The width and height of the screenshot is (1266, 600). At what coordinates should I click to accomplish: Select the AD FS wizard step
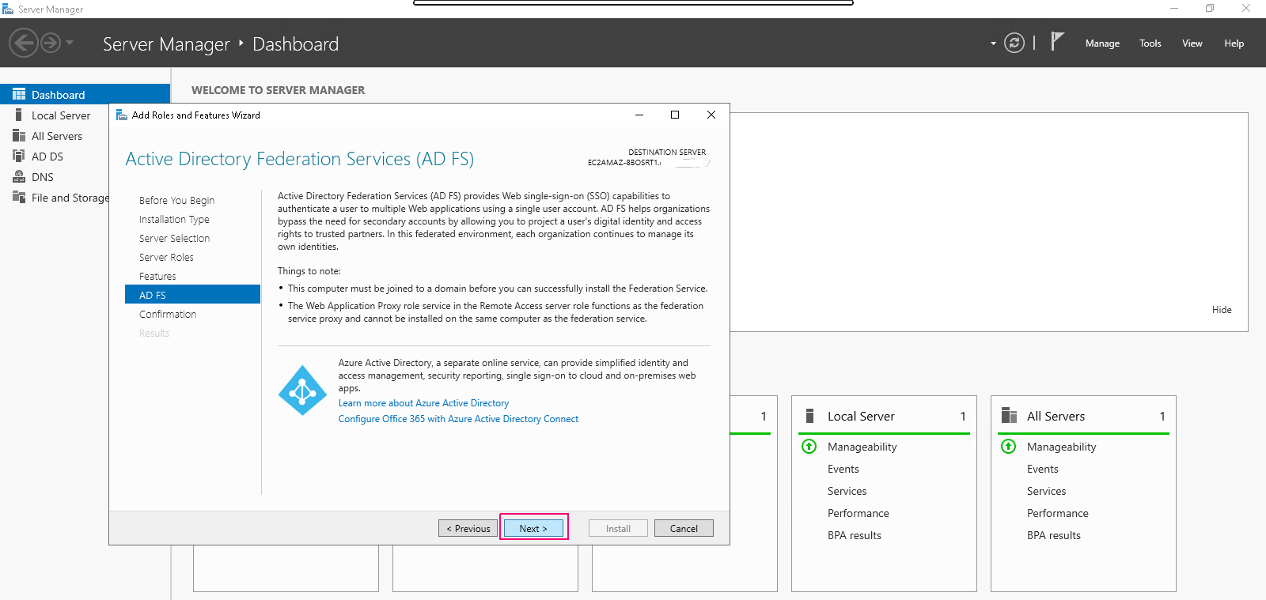pos(192,295)
